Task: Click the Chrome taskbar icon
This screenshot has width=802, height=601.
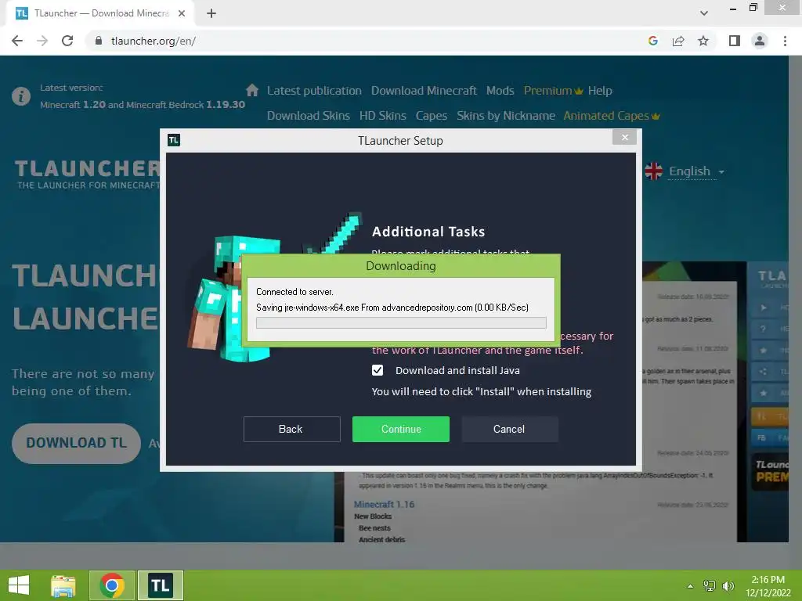Action: click(x=112, y=585)
